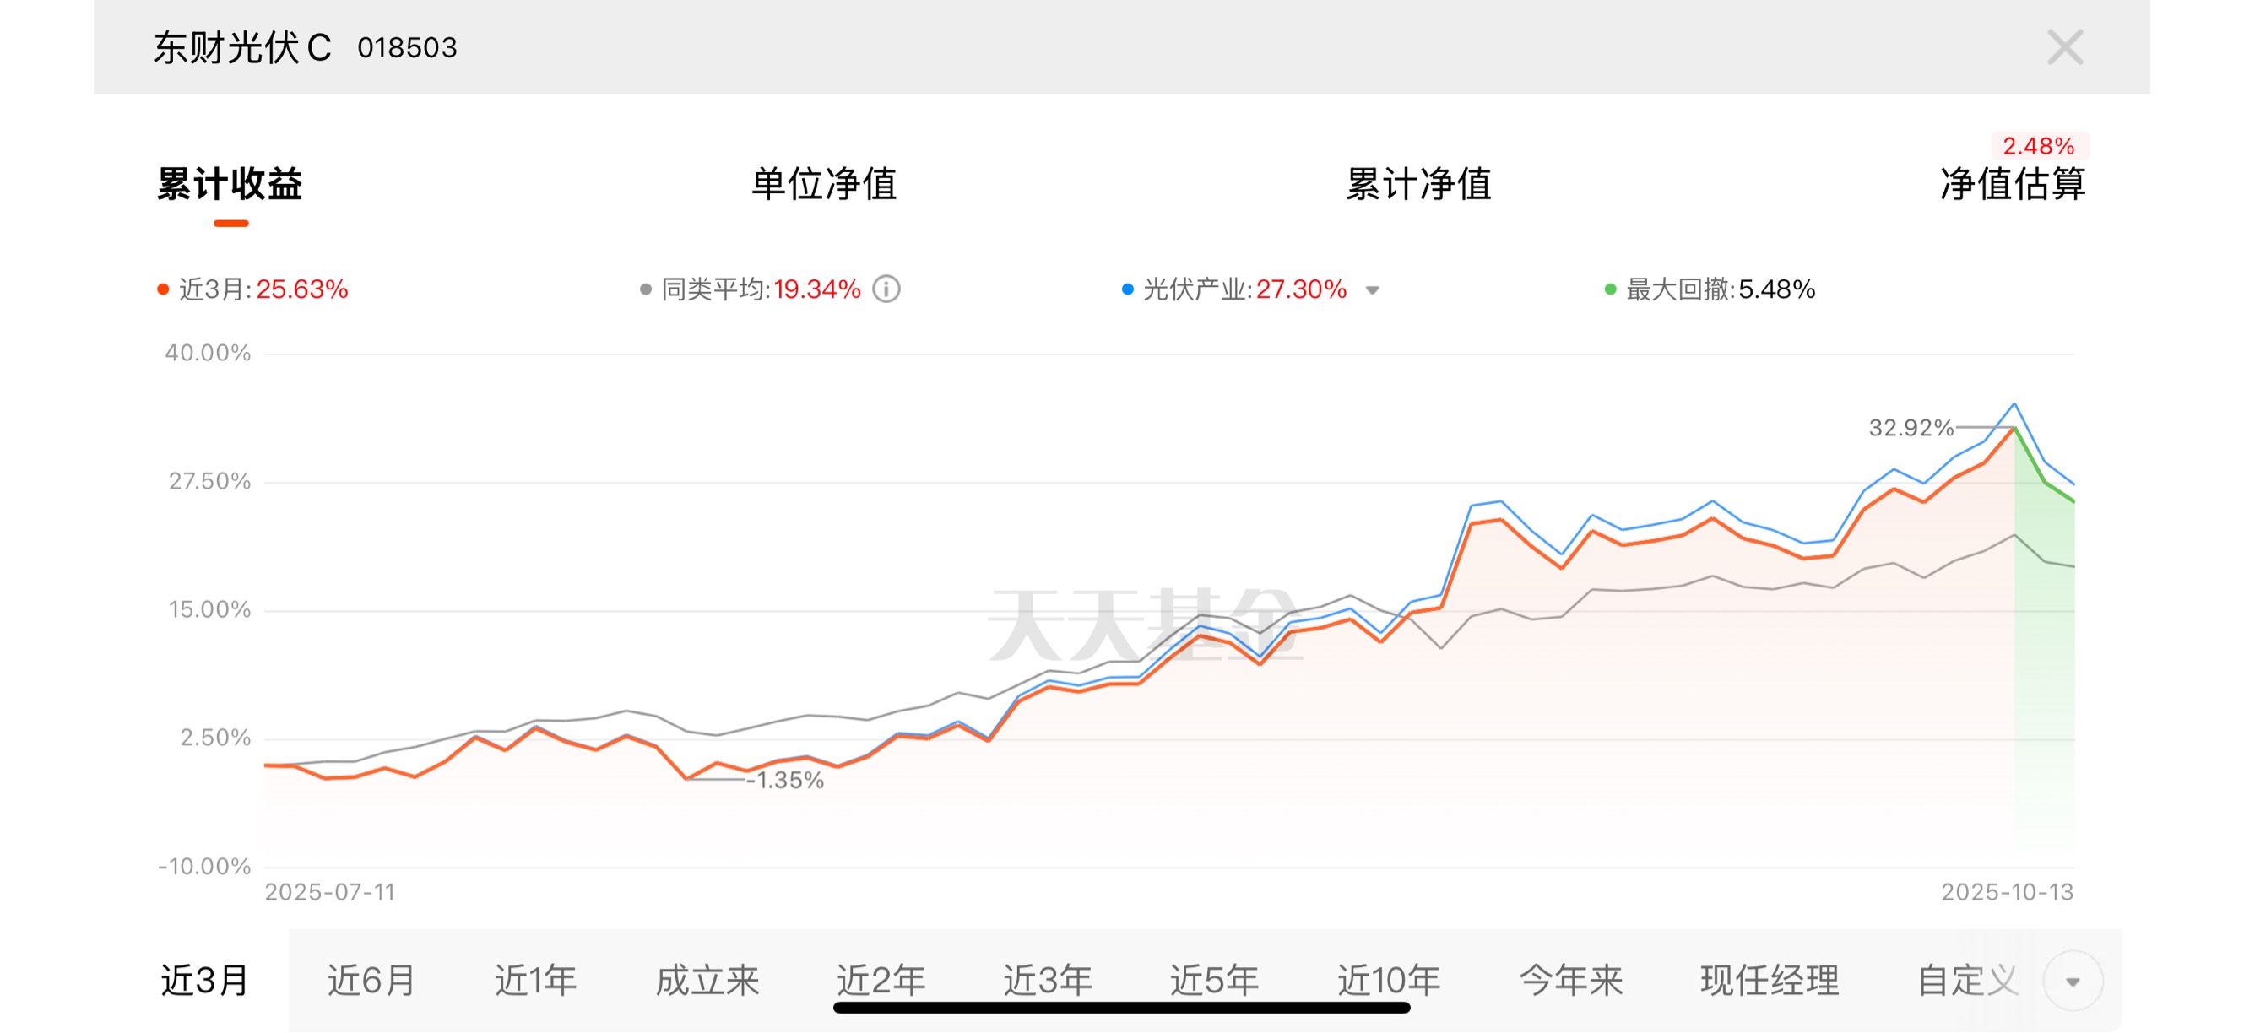
Task: Click info icon beside 同类平均
Action: click(x=886, y=289)
